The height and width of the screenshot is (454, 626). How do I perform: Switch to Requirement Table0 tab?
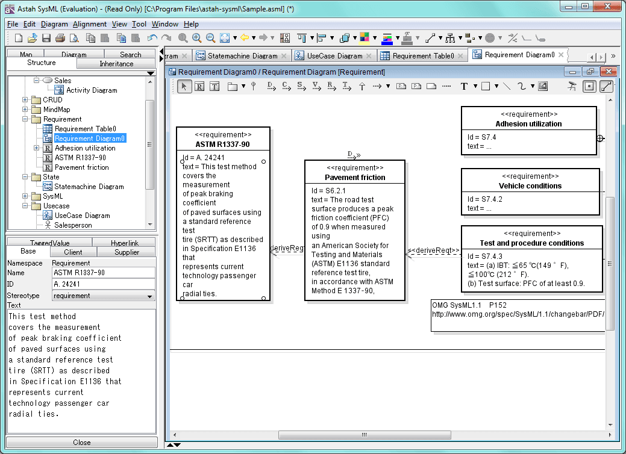pos(423,56)
